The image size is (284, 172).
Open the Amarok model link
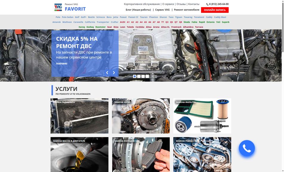56,22
